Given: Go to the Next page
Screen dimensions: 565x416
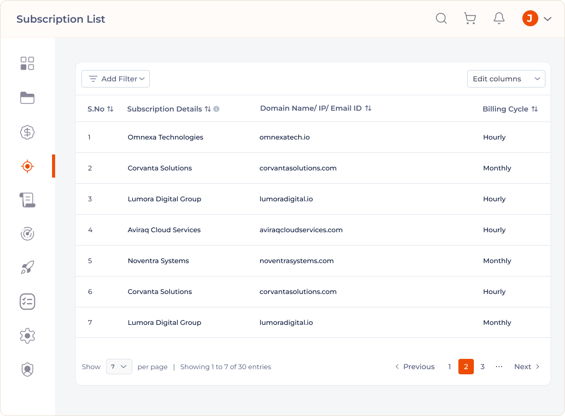Looking at the screenshot, I should (527, 367).
